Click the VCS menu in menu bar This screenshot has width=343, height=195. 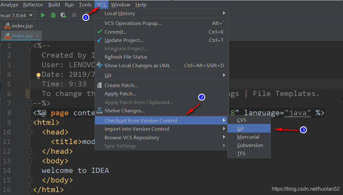(x=101, y=4)
